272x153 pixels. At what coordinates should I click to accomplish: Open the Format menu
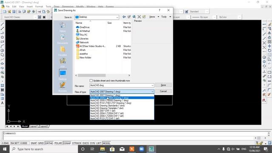pos(39,7)
